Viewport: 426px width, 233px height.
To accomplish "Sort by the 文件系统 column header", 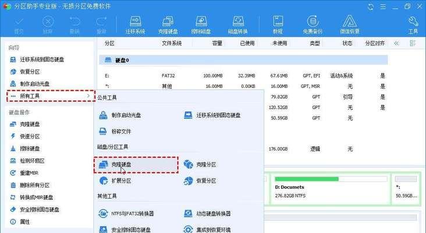I will pyautogui.click(x=172, y=43).
